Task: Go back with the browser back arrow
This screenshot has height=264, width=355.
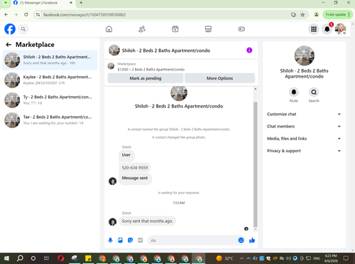Action: 6,15
